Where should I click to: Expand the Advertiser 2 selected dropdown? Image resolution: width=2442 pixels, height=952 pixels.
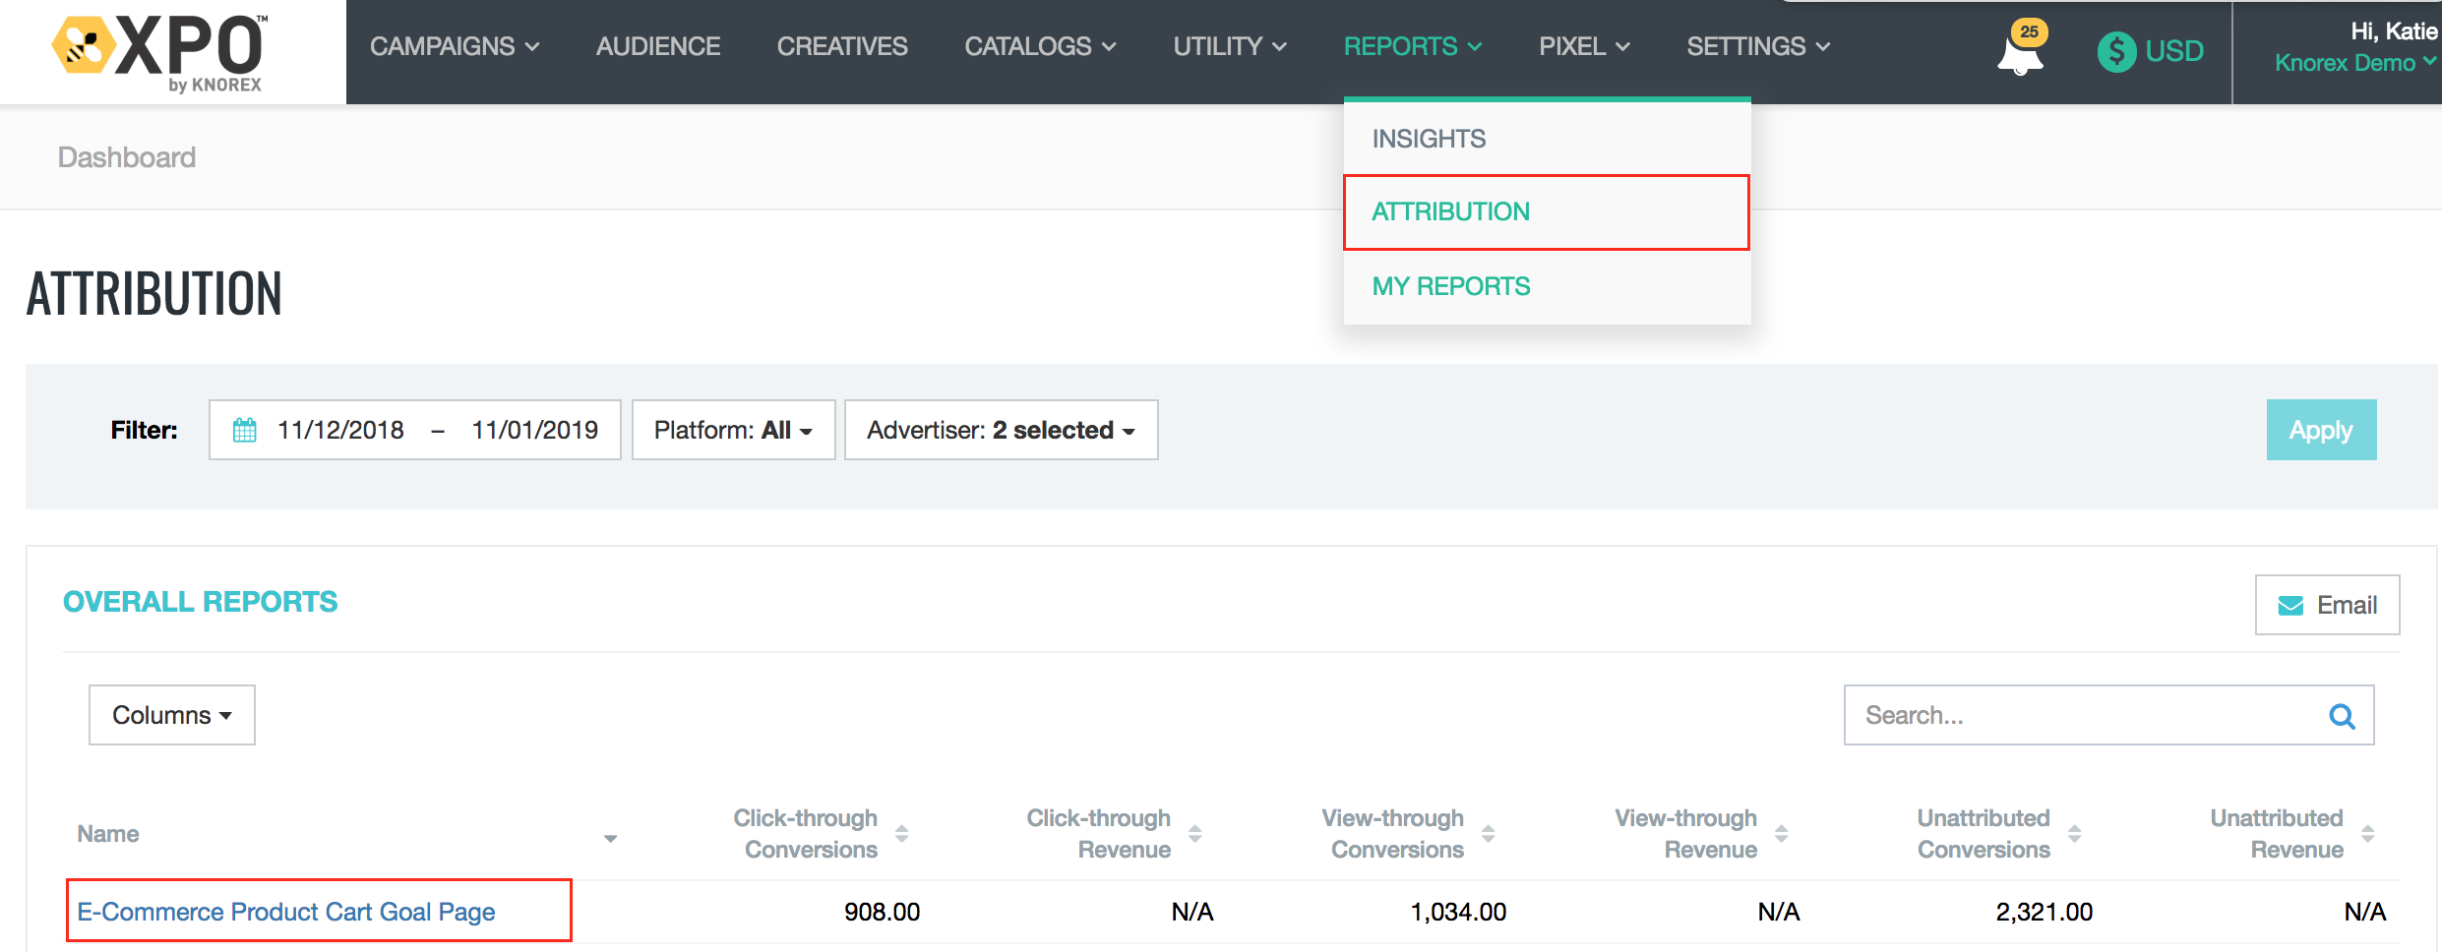pyautogui.click(x=1001, y=430)
